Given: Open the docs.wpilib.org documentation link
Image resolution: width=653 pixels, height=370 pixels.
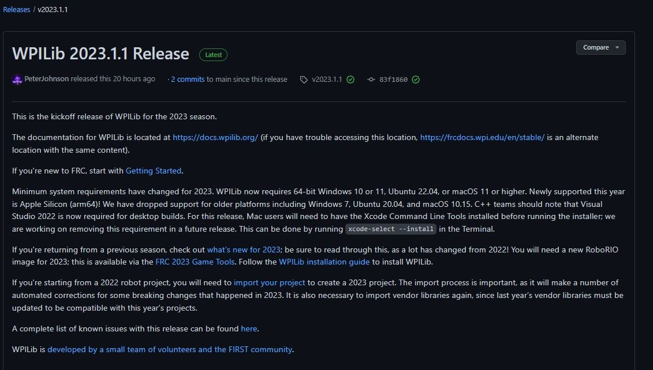Looking at the screenshot, I should coord(215,137).
